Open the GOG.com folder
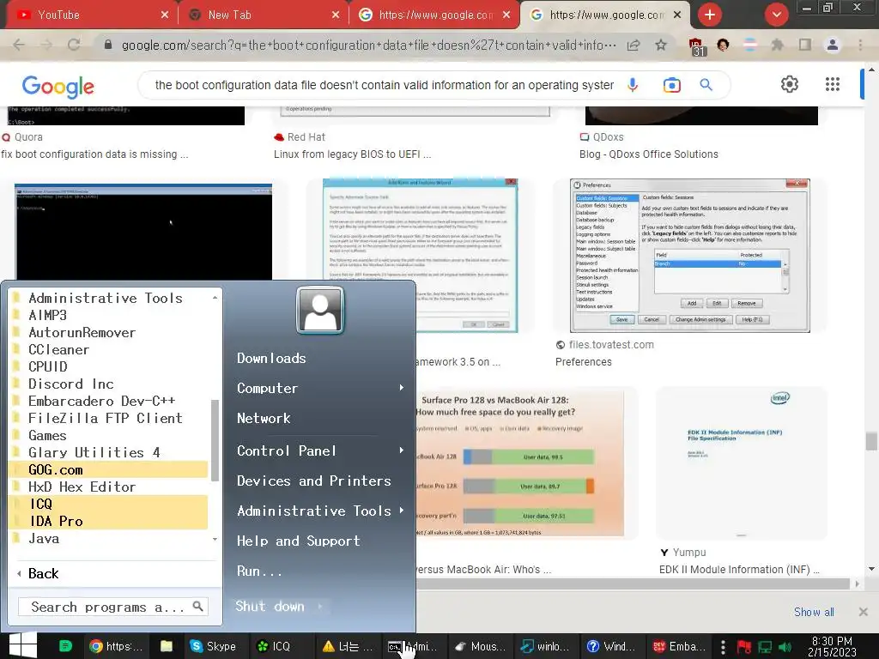Viewport: 879px width, 659px height. (109, 469)
